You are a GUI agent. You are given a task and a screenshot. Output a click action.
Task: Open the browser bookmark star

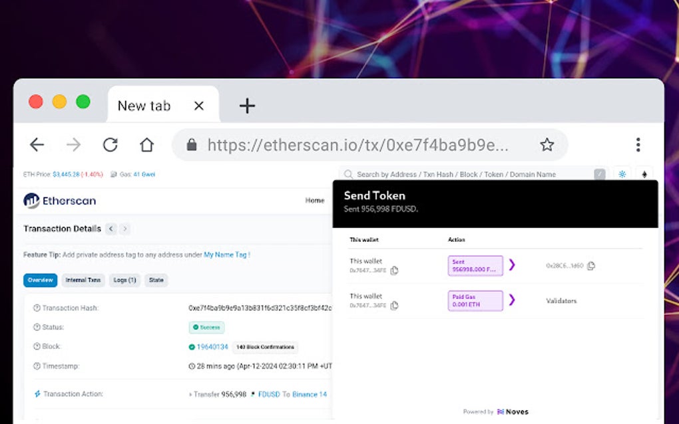(x=547, y=144)
